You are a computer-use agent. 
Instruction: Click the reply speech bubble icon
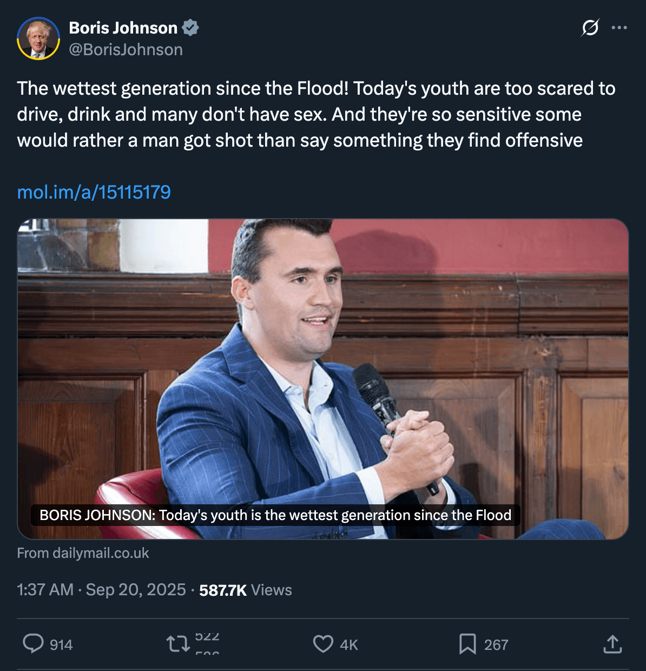coord(33,644)
